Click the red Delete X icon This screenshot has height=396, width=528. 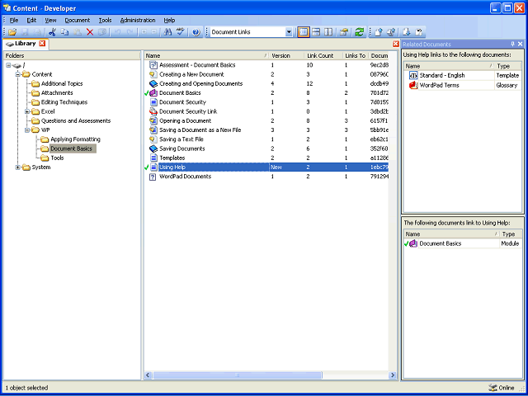pos(90,32)
